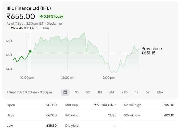
Task: Switch chart to 6M range
Action: point(111,92)
